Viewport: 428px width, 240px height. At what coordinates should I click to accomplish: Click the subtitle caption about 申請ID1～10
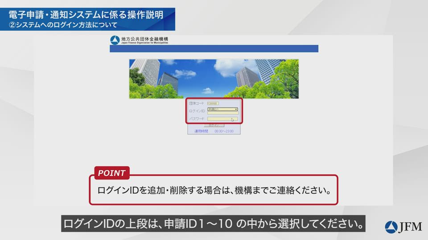pos(213,223)
